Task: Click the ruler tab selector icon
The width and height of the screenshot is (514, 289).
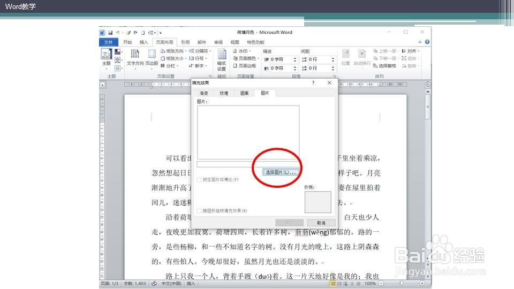Action: point(103,85)
